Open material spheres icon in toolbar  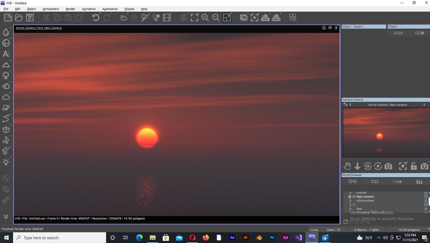click(156, 18)
